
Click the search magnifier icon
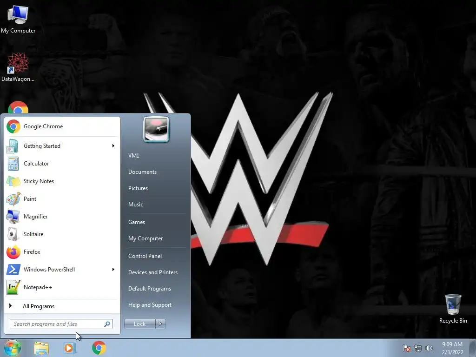coord(107,324)
